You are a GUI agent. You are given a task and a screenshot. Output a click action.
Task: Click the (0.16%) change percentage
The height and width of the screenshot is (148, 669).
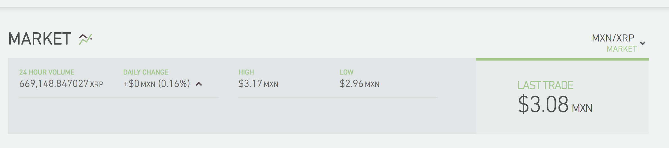[x=174, y=84]
